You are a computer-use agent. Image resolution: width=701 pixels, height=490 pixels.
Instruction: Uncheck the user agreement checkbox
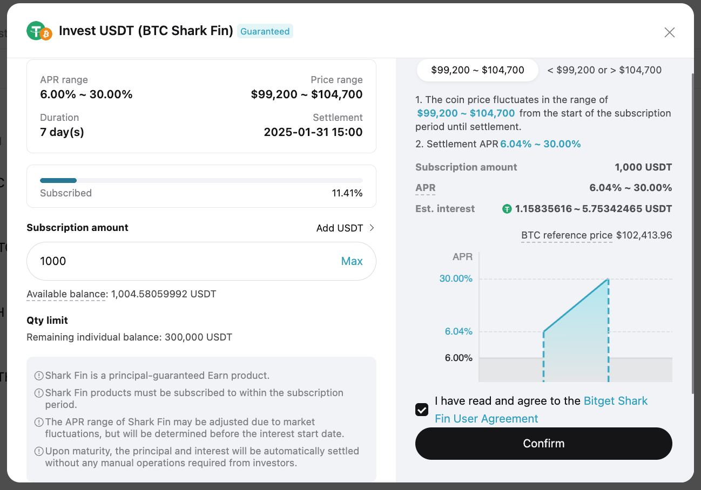coord(422,410)
